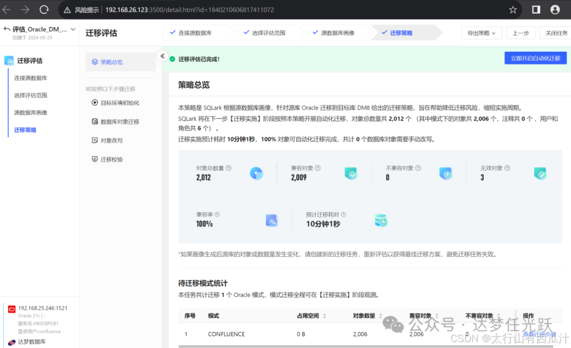Return using the arrow beside 评估_Oracle_DM
Viewport: 571px width, 348px height.
[6, 29]
